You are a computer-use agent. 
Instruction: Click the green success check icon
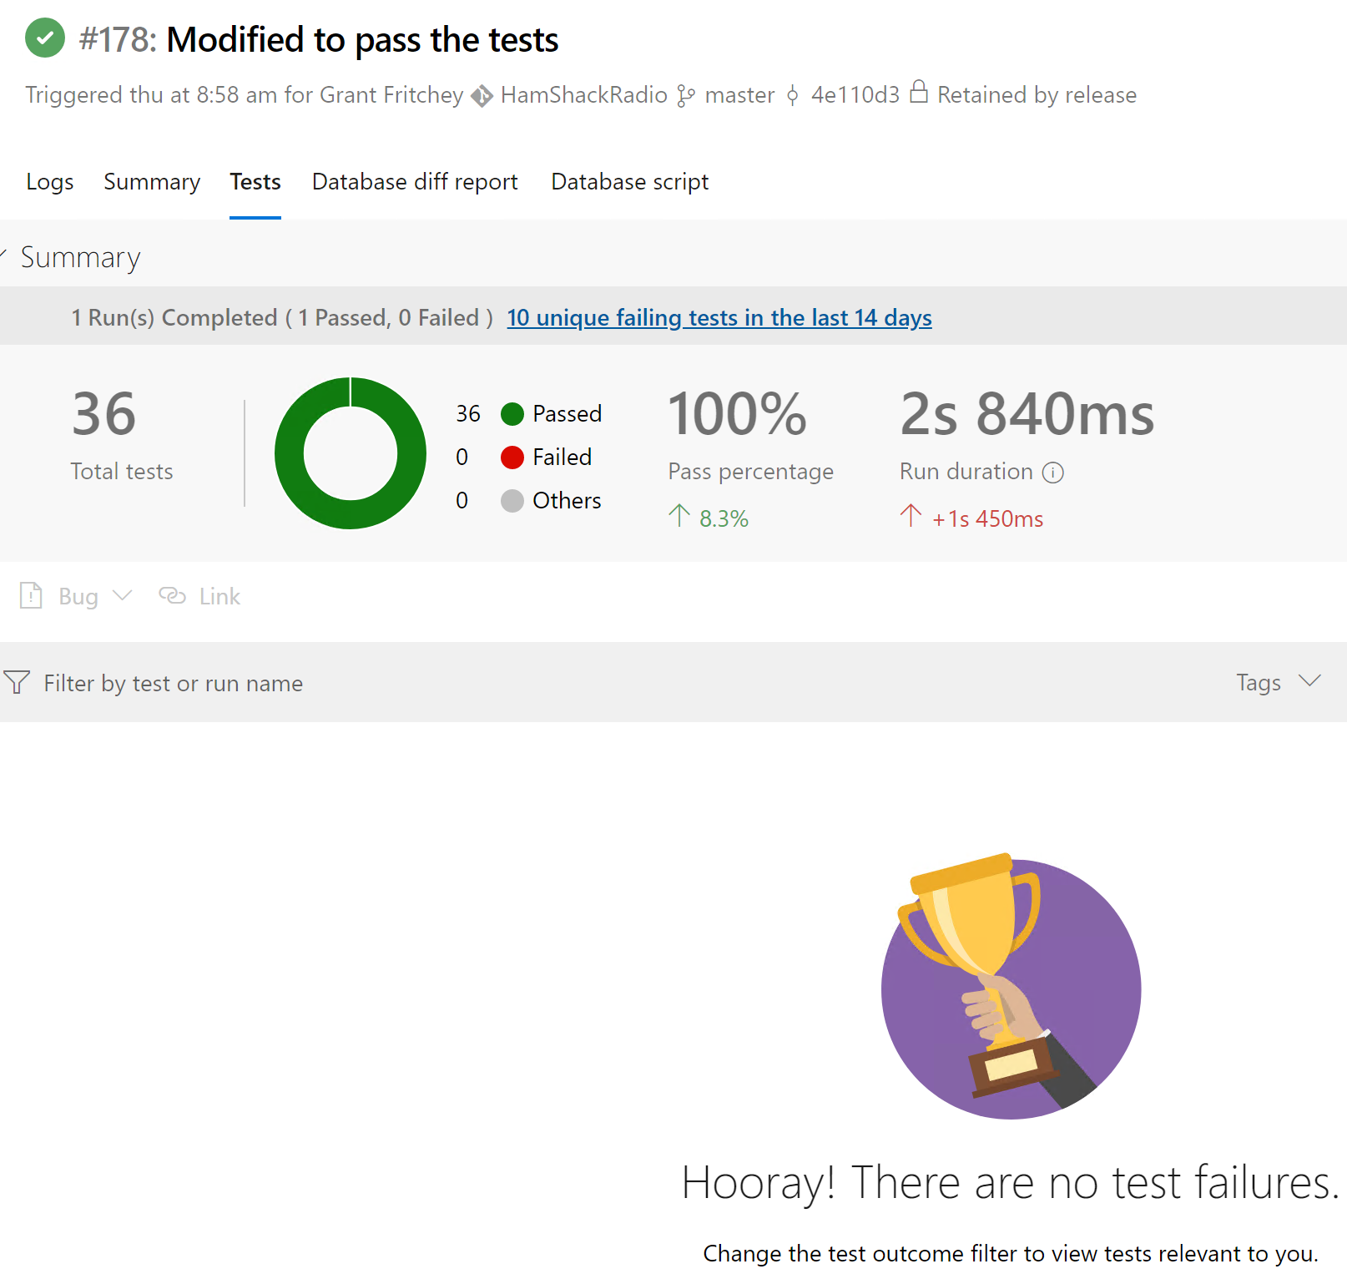click(x=45, y=38)
